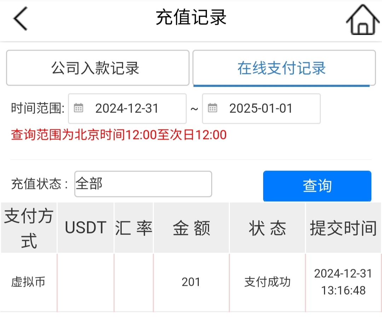Go to home via house icon
Image resolution: width=382 pixels, height=325 pixels.
pos(361,20)
